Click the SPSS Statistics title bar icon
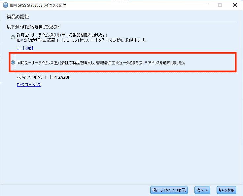This screenshot has width=243, height=196. [x=6, y=5]
